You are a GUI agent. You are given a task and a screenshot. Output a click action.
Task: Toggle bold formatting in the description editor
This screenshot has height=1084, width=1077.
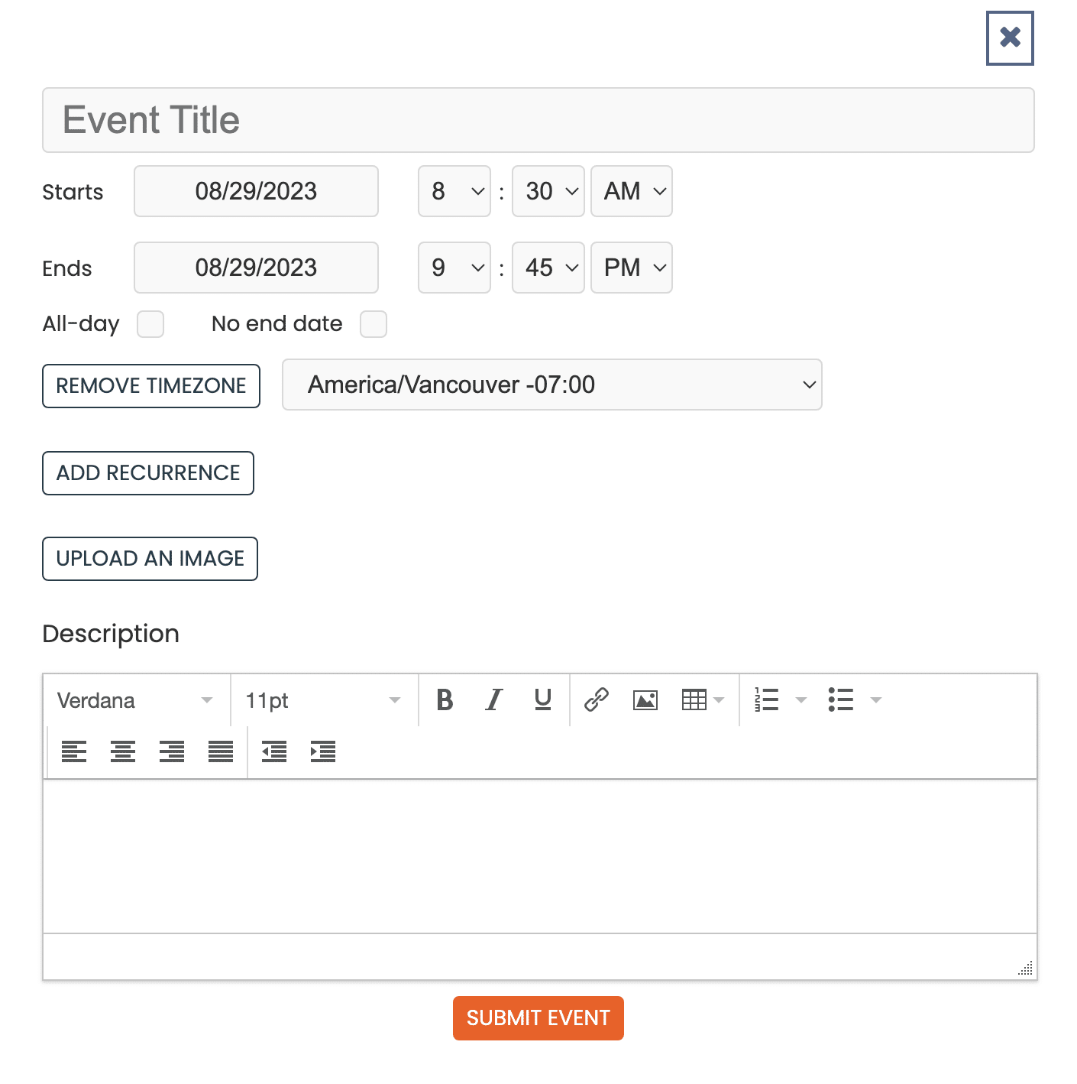coord(445,699)
